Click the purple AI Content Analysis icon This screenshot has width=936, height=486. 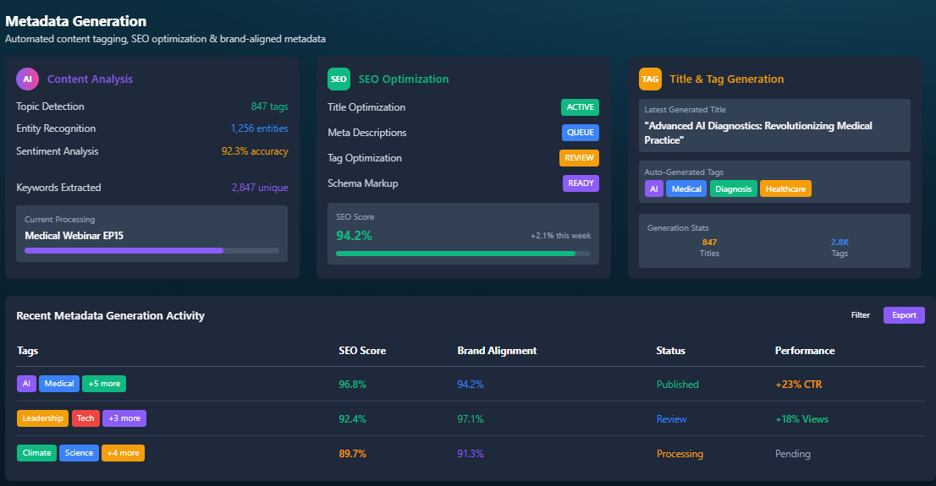[27, 79]
